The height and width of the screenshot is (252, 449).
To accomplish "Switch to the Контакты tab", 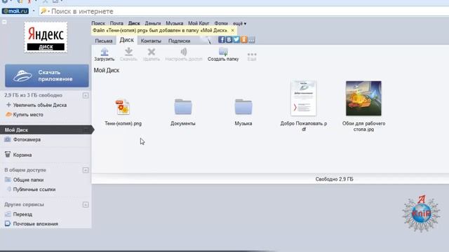I will [x=151, y=41].
